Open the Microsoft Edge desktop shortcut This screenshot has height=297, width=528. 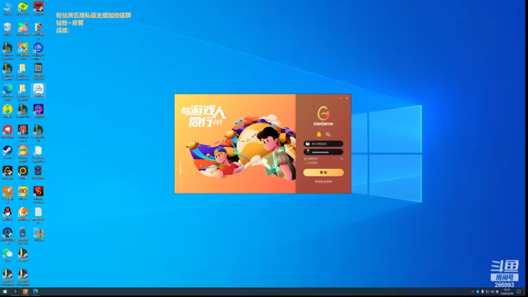[x=7, y=92]
